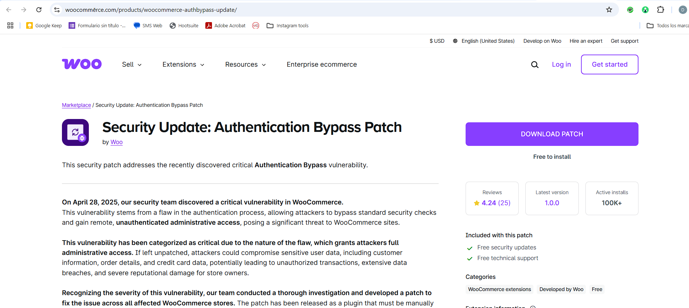Open the site search magnifier icon
This screenshot has height=308, width=689.
point(535,65)
